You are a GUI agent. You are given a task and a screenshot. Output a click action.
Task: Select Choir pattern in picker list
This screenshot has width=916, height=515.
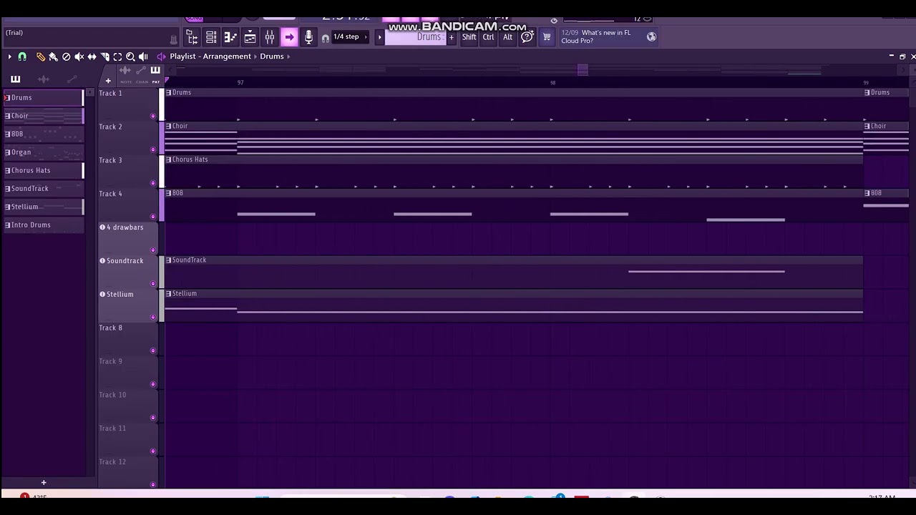click(44, 116)
